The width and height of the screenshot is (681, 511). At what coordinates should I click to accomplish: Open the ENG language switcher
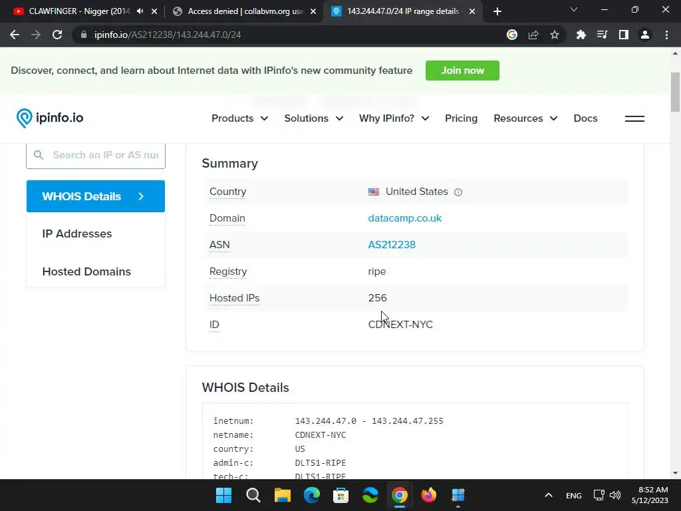coord(574,495)
